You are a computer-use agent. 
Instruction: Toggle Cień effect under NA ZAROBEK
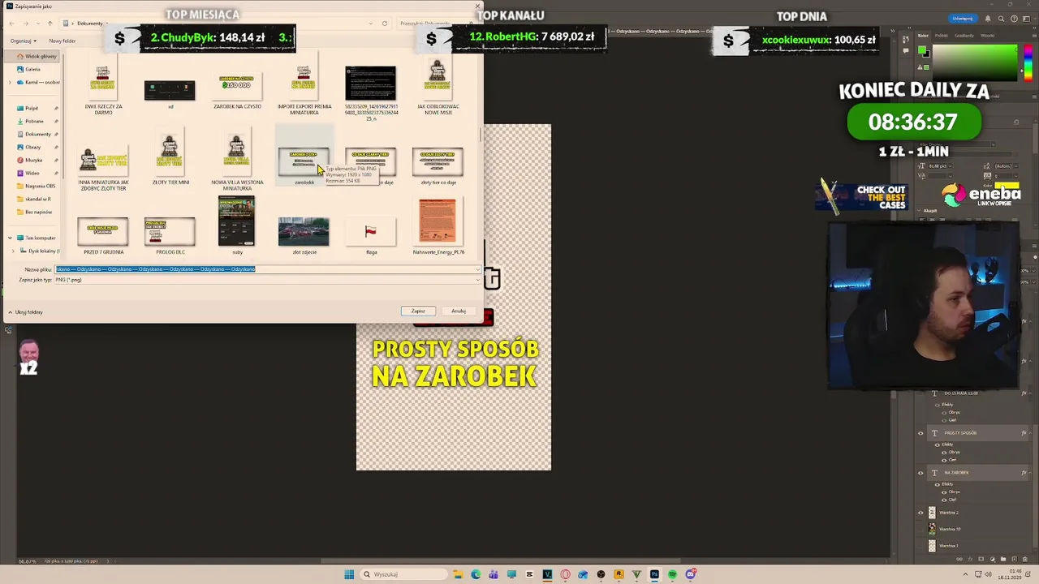944,500
